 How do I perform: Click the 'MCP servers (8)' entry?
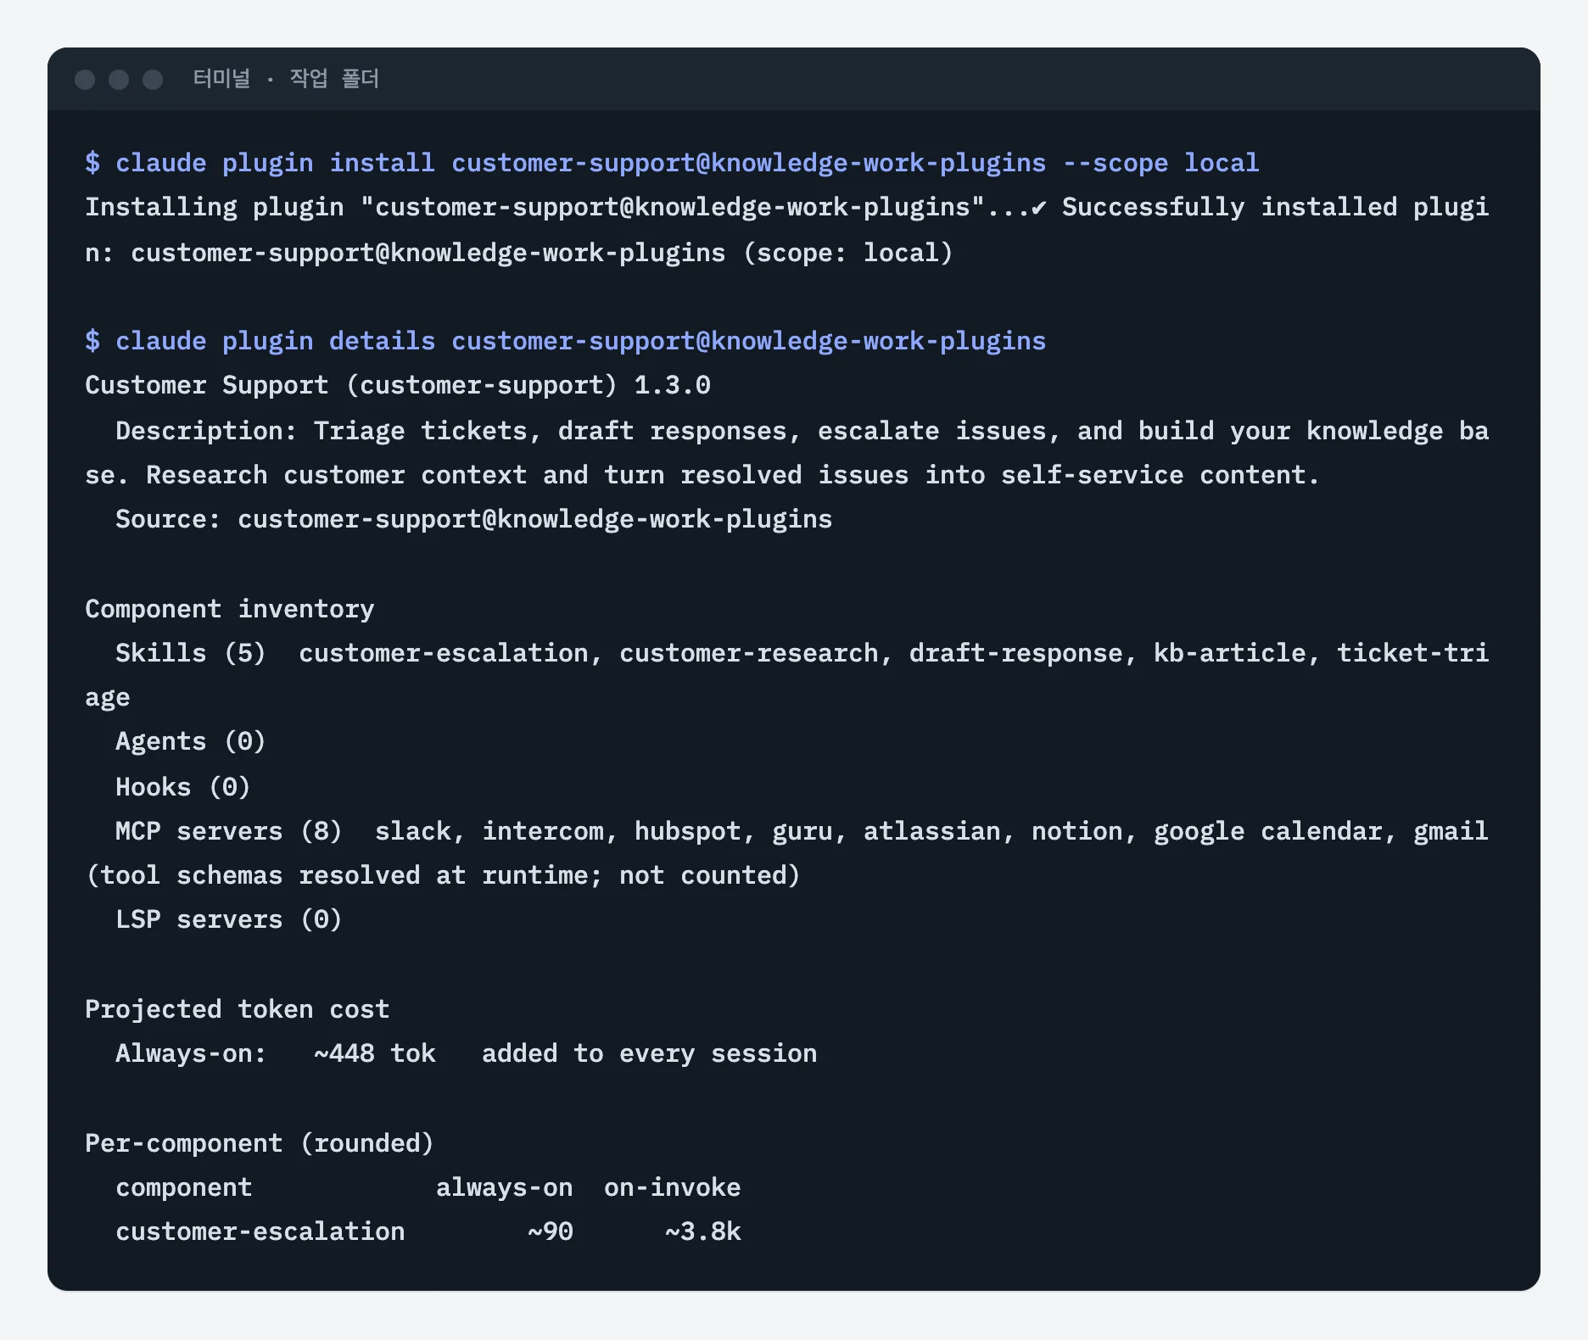click(228, 830)
